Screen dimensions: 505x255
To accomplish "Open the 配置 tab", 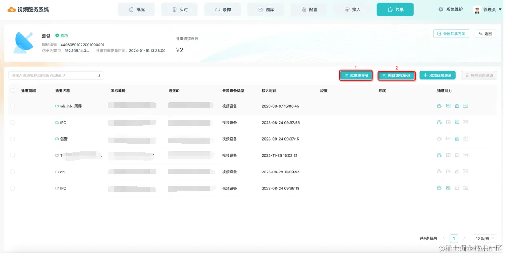I will (309, 9).
